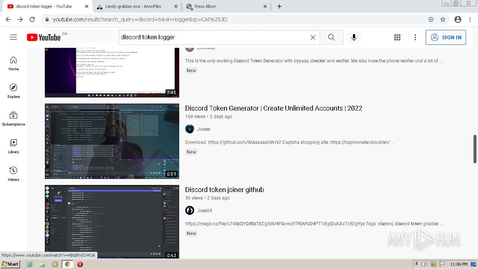Open the YouTube settings three-dot menu
The width and height of the screenshot is (478, 269).
pyautogui.click(x=415, y=37)
